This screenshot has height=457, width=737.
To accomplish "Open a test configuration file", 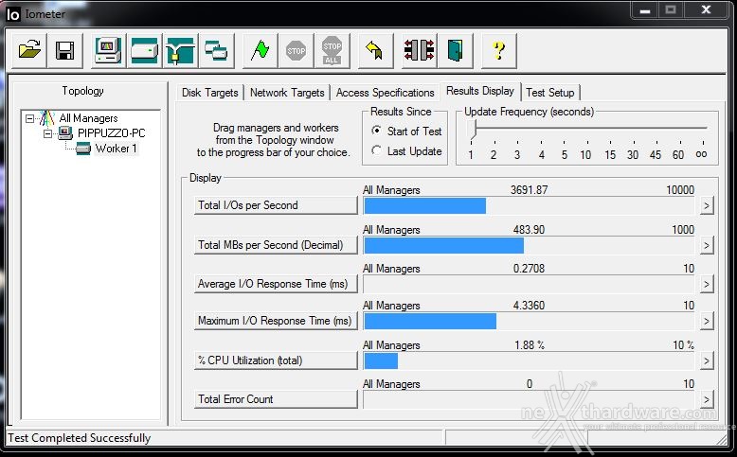I will tap(29, 50).
